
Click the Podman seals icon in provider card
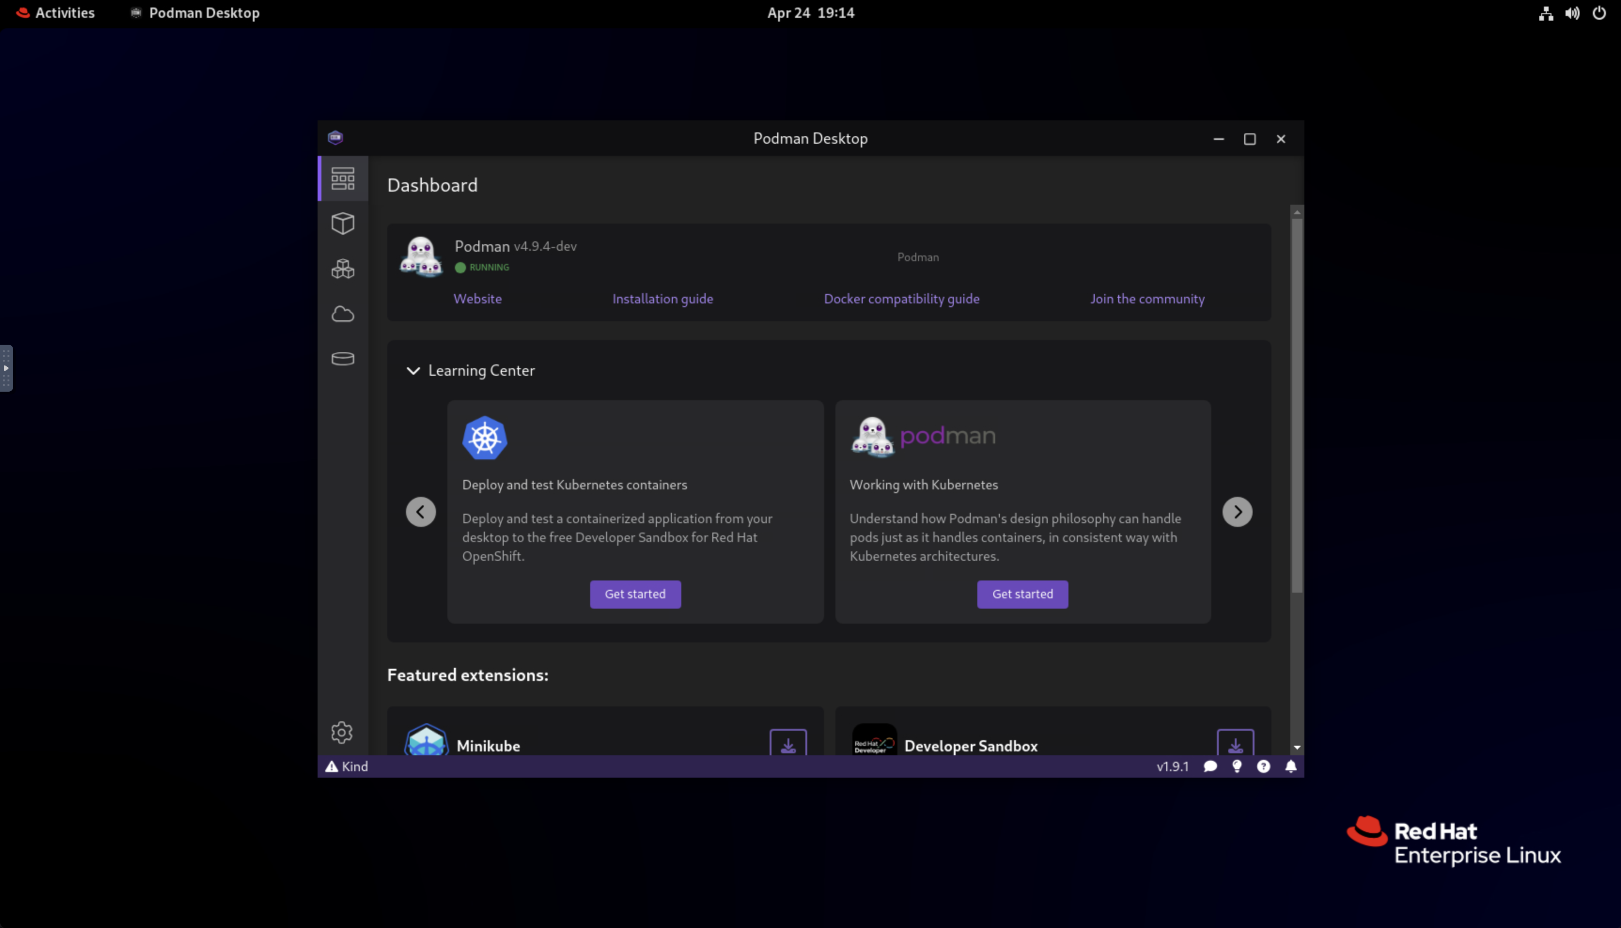pos(421,256)
